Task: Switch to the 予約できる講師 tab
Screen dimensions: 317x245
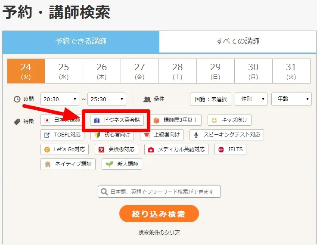Action: coord(81,42)
